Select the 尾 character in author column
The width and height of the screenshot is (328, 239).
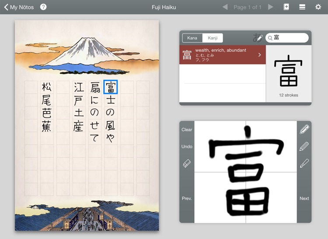46,100
